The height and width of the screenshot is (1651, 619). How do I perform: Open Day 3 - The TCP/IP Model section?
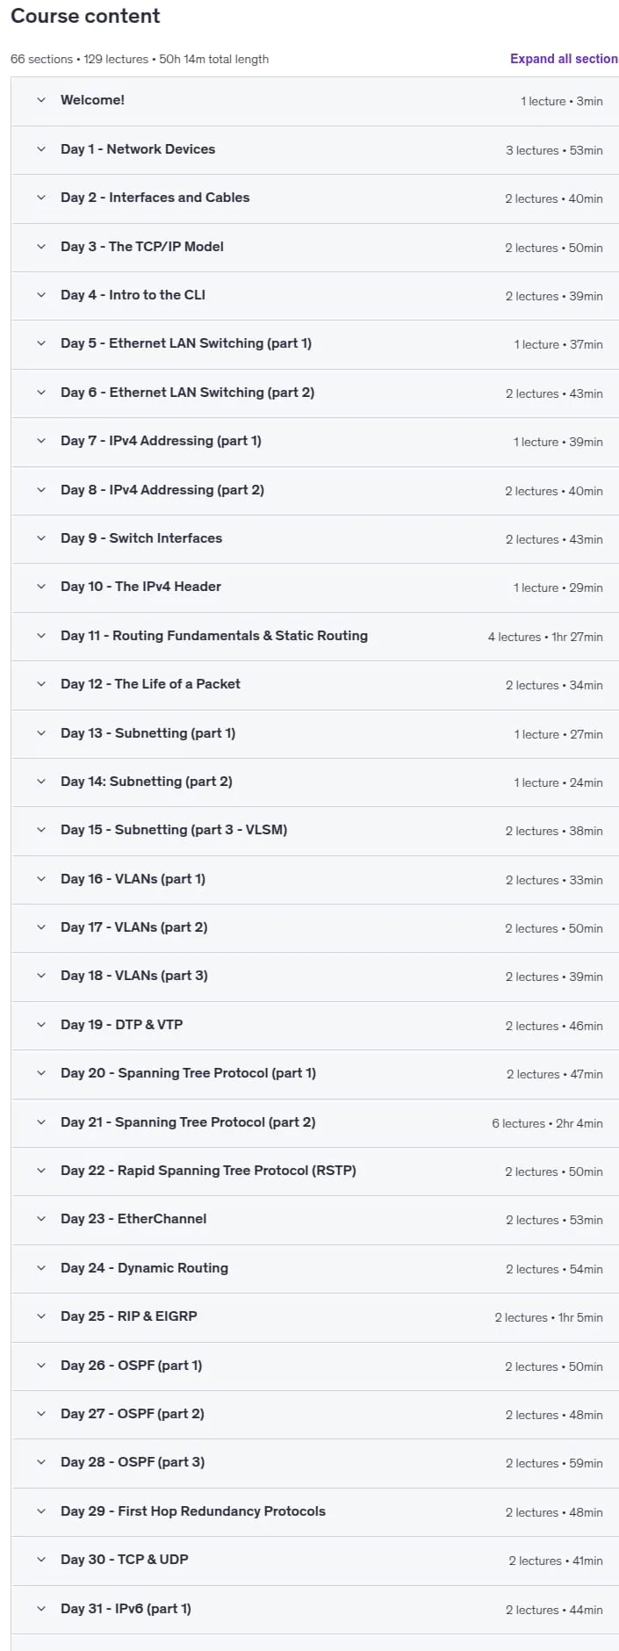315,247
